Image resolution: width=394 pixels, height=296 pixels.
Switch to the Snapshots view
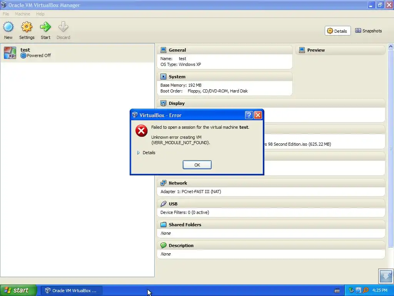(368, 31)
